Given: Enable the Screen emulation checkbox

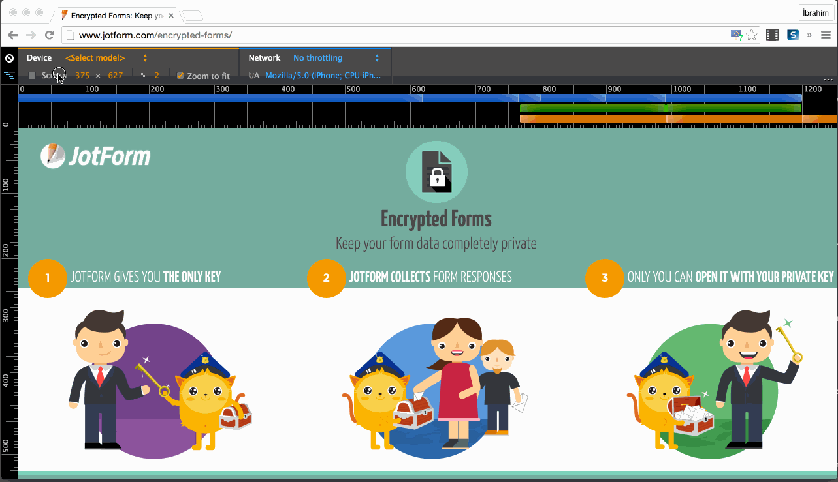Looking at the screenshot, I should [32, 76].
